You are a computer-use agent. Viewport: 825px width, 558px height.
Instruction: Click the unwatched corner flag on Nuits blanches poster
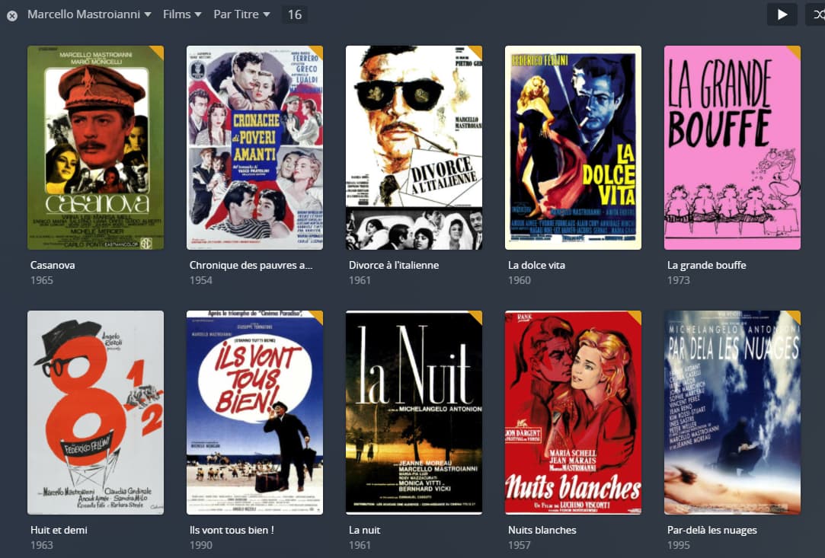tap(636, 316)
